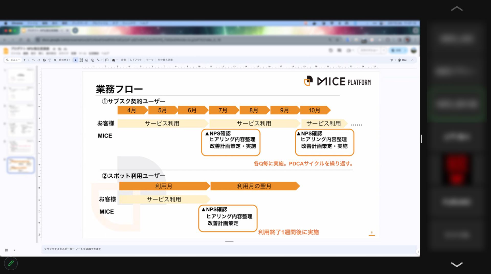
Task: Click the MICE PLATFORM logo on slide
Action: pyautogui.click(x=338, y=81)
